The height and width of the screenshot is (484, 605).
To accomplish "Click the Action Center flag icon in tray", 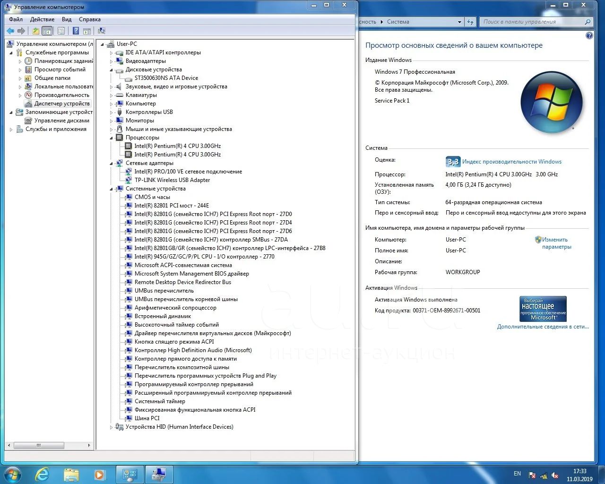I will [x=532, y=475].
